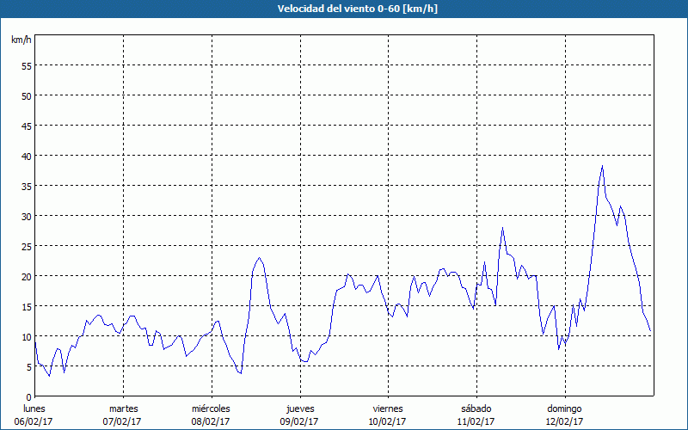This screenshot has width=688, height=430.
Task: Pick the 'sábado' day label
Action: 476,408
